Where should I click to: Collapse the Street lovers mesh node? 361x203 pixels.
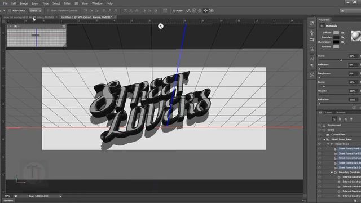coord(328,144)
